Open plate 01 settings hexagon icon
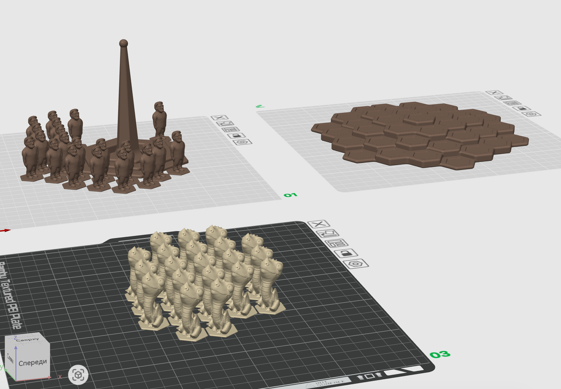561x389 pixels. coord(242,142)
